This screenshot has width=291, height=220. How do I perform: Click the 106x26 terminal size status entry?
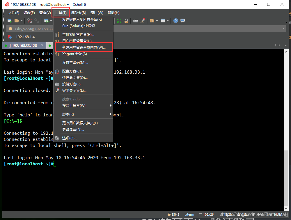point(206,214)
